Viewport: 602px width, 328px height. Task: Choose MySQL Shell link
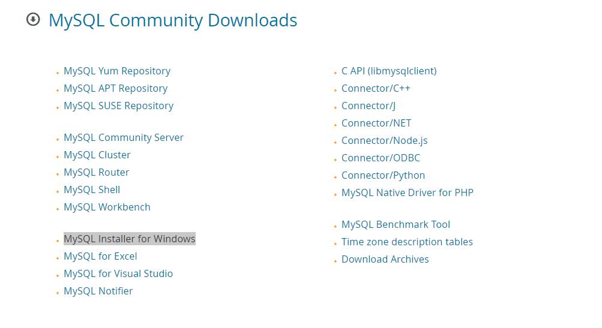[x=92, y=189]
